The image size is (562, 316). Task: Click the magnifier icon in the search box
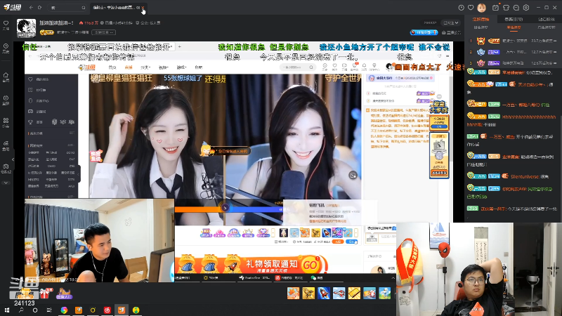click(x=83, y=8)
